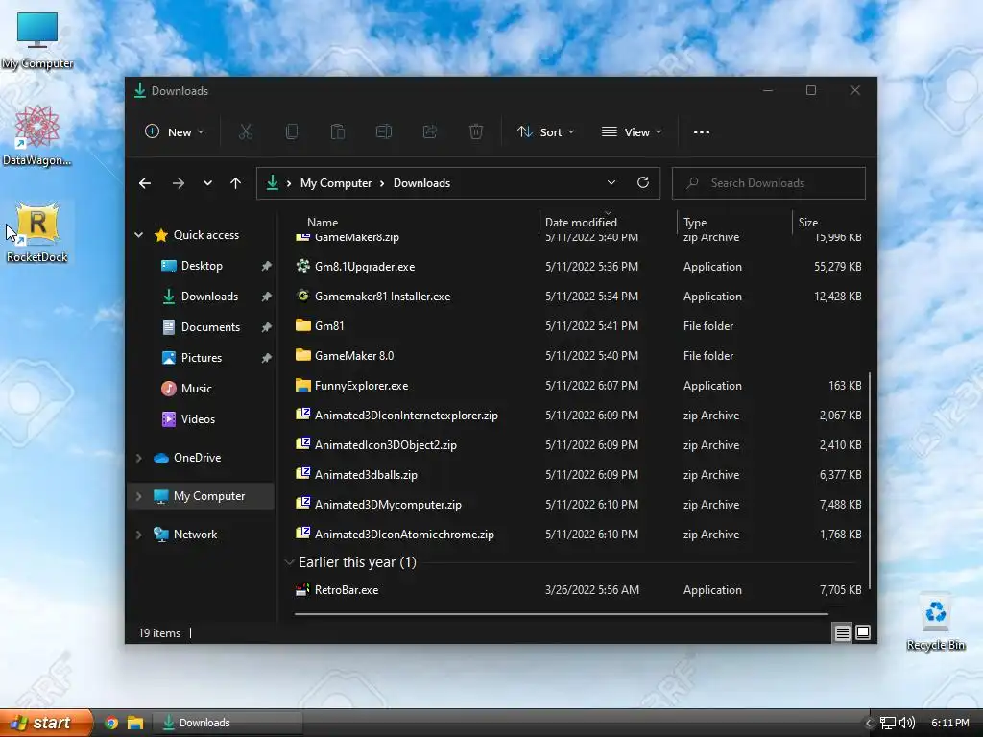This screenshot has height=737, width=983.
Task: Click the volume speaker tray icon
Action: point(906,723)
